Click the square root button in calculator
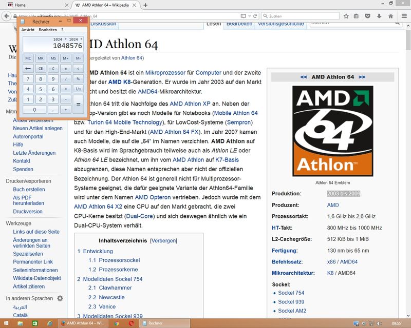The height and width of the screenshot is (328, 411). 78,68
